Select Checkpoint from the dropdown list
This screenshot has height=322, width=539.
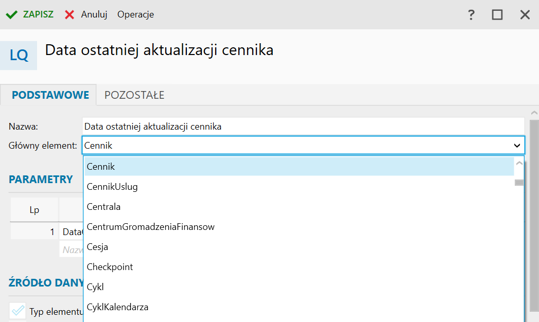point(110,267)
